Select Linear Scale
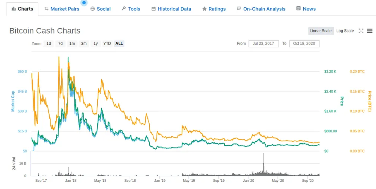This screenshot has height=189, width=376. click(321, 31)
